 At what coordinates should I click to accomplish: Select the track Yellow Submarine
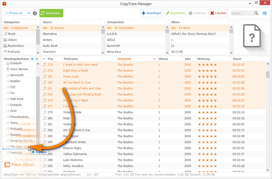[x=154, y=154]
